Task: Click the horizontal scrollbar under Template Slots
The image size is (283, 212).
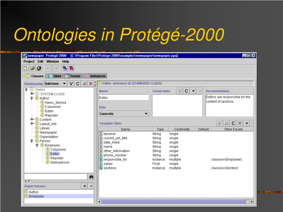Action: point(173,202)
